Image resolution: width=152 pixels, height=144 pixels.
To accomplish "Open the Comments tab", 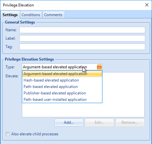I will pos(53,15).
